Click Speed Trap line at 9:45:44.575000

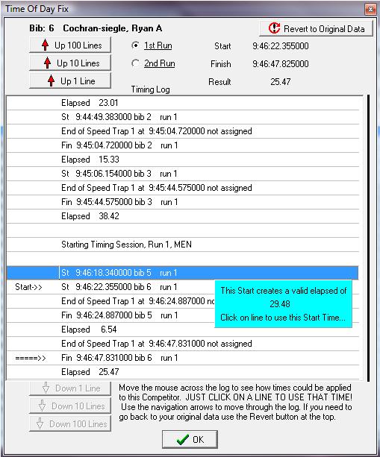coord(183,188)
